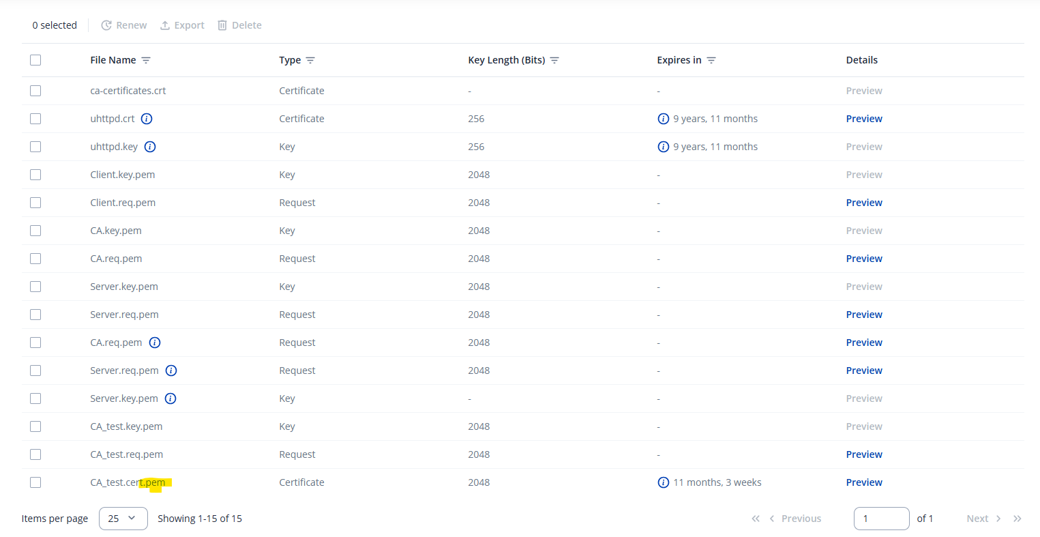The width and height of the screenshot is (1040, 537).
Task: Click the Delete toolbar action
Action: point(239,25)
